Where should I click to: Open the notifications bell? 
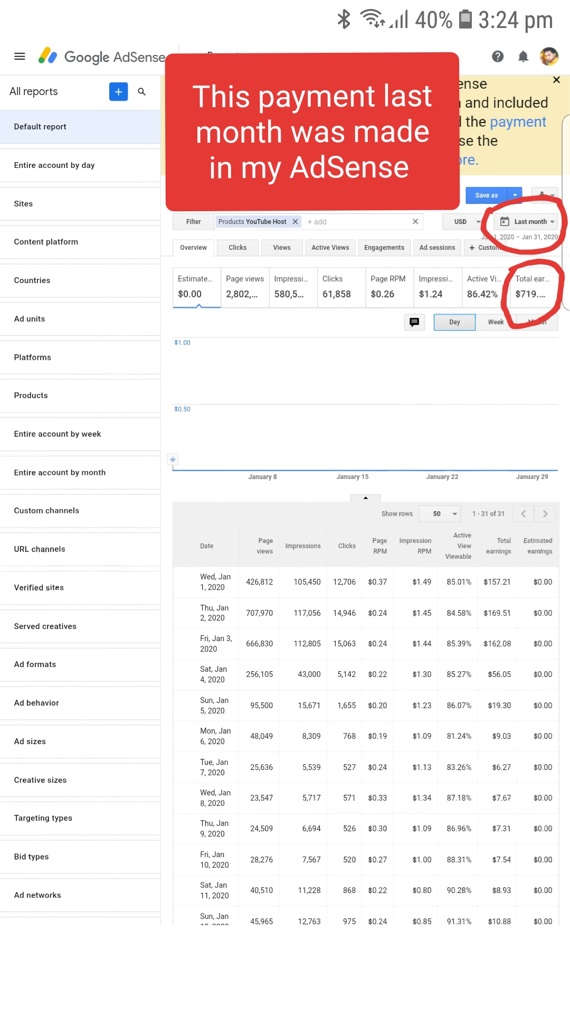tap(523, 57)
